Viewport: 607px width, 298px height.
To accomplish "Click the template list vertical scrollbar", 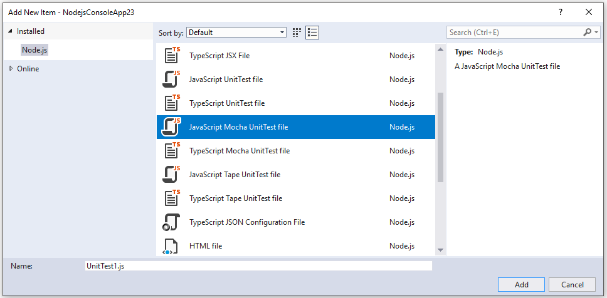I will pos(440,138).
